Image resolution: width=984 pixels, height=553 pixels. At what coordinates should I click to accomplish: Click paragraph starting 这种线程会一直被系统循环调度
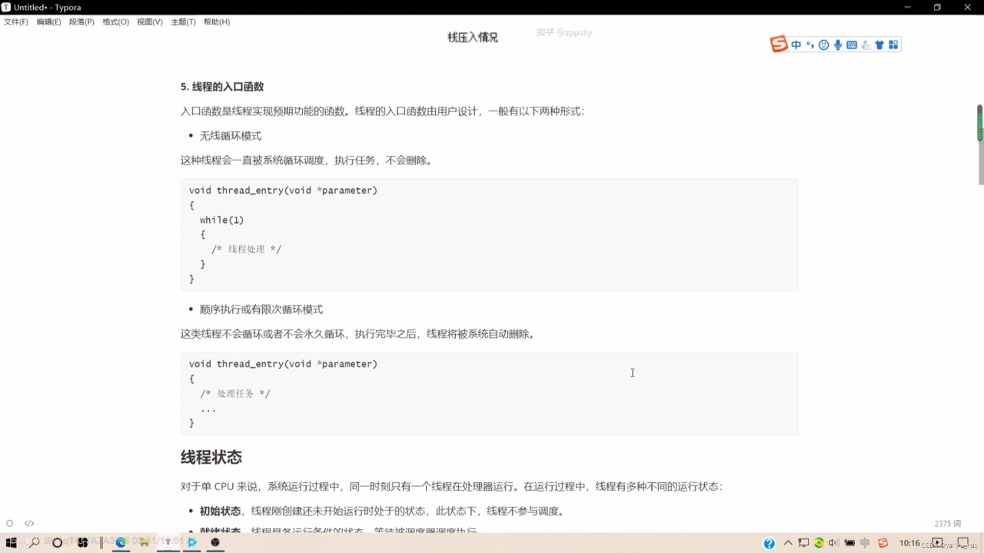(x=307, y=160)
